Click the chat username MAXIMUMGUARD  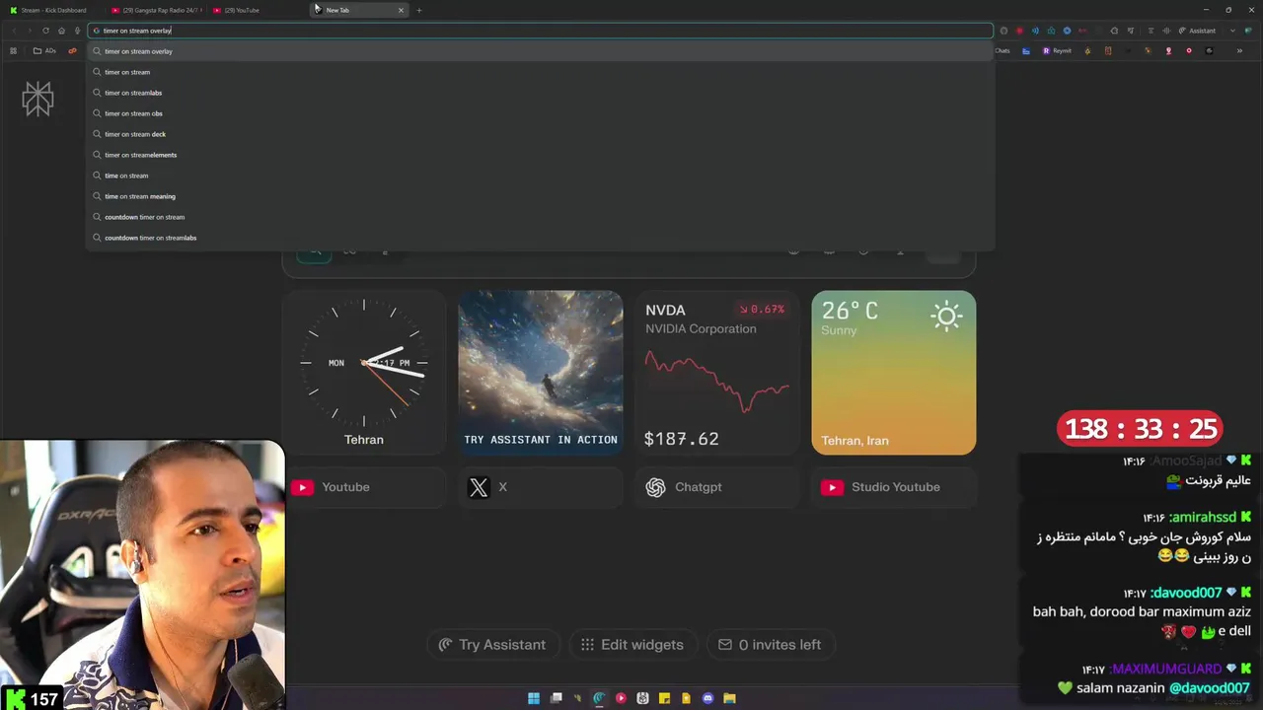(1165, 669)
